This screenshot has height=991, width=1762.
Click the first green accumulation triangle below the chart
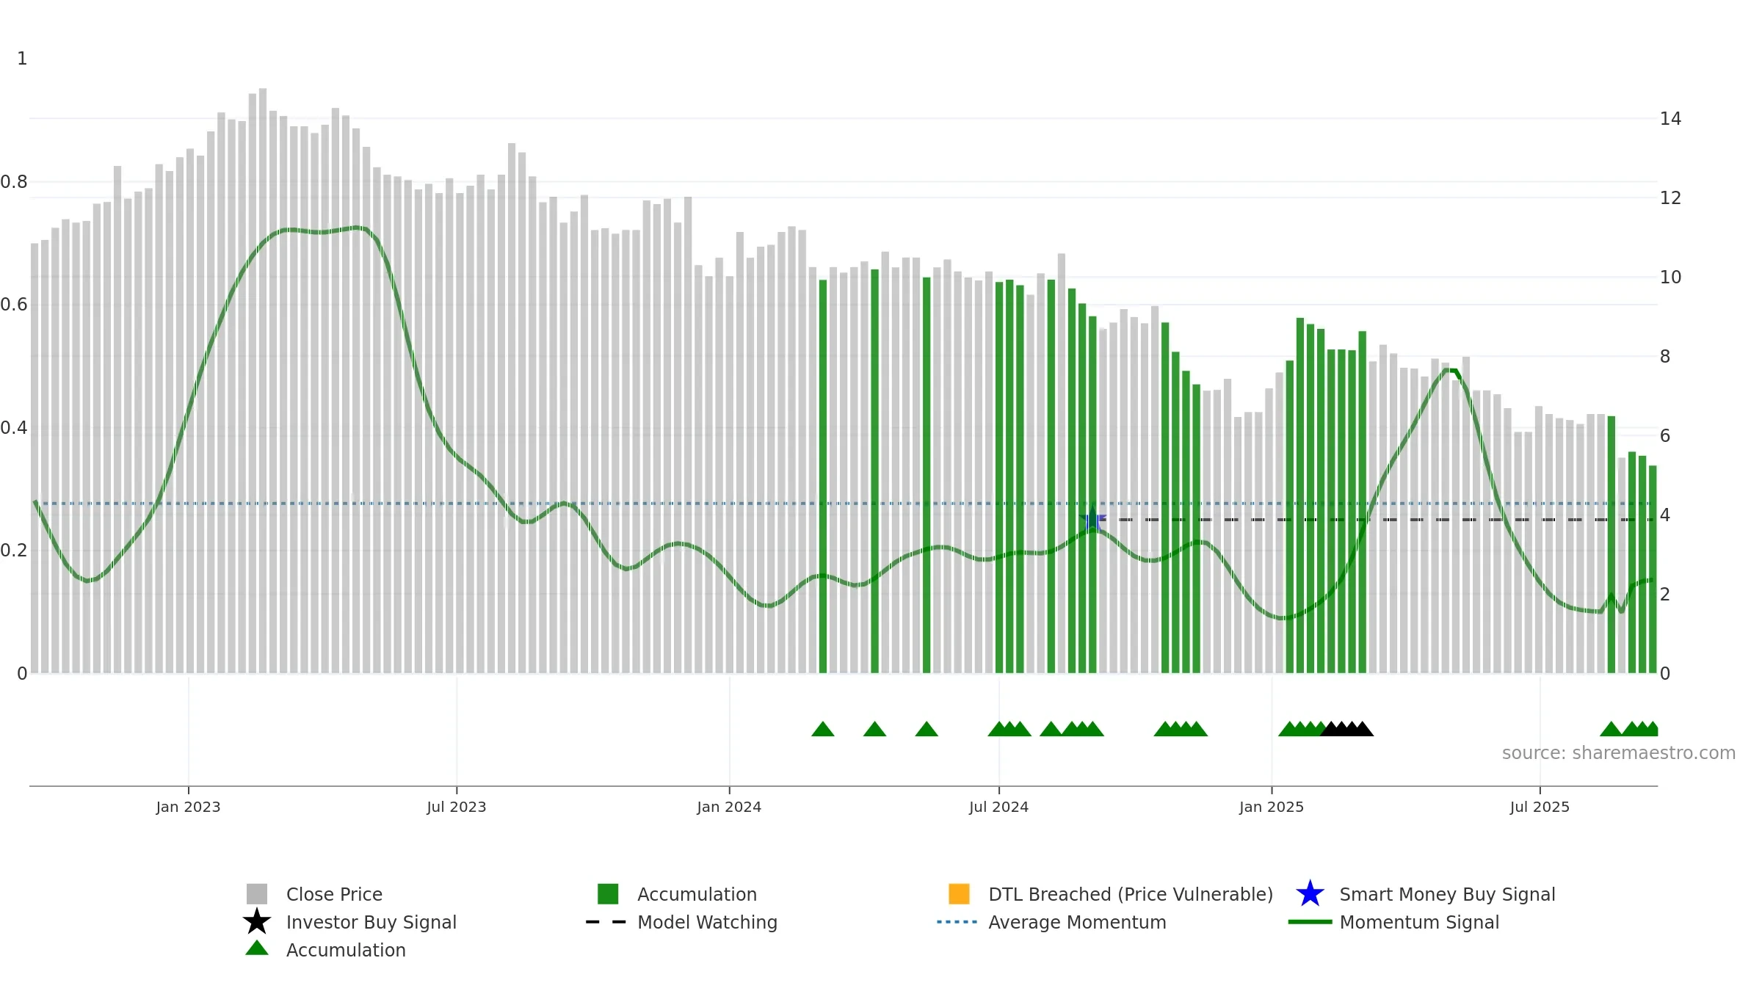823,729
